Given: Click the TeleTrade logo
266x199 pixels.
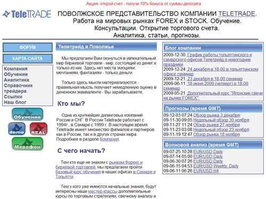Looking at the screenshot, I should tap(27, 14).
